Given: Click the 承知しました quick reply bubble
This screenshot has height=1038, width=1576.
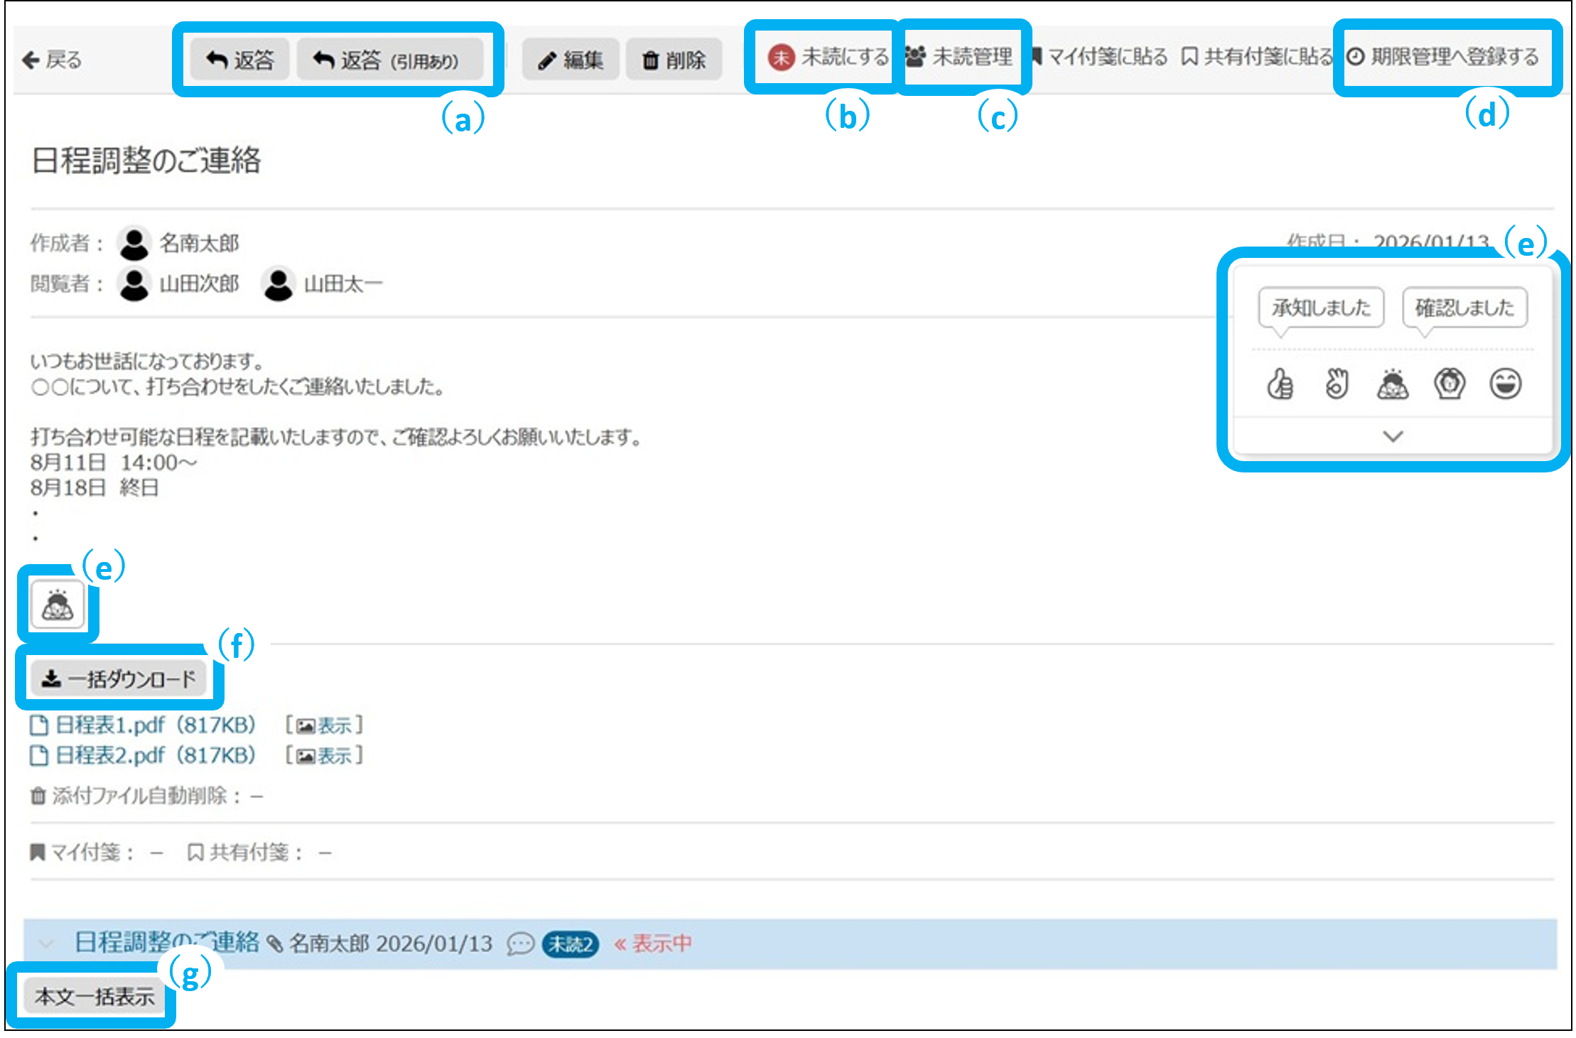Looking at the screenshot, I should point(1321,308).
